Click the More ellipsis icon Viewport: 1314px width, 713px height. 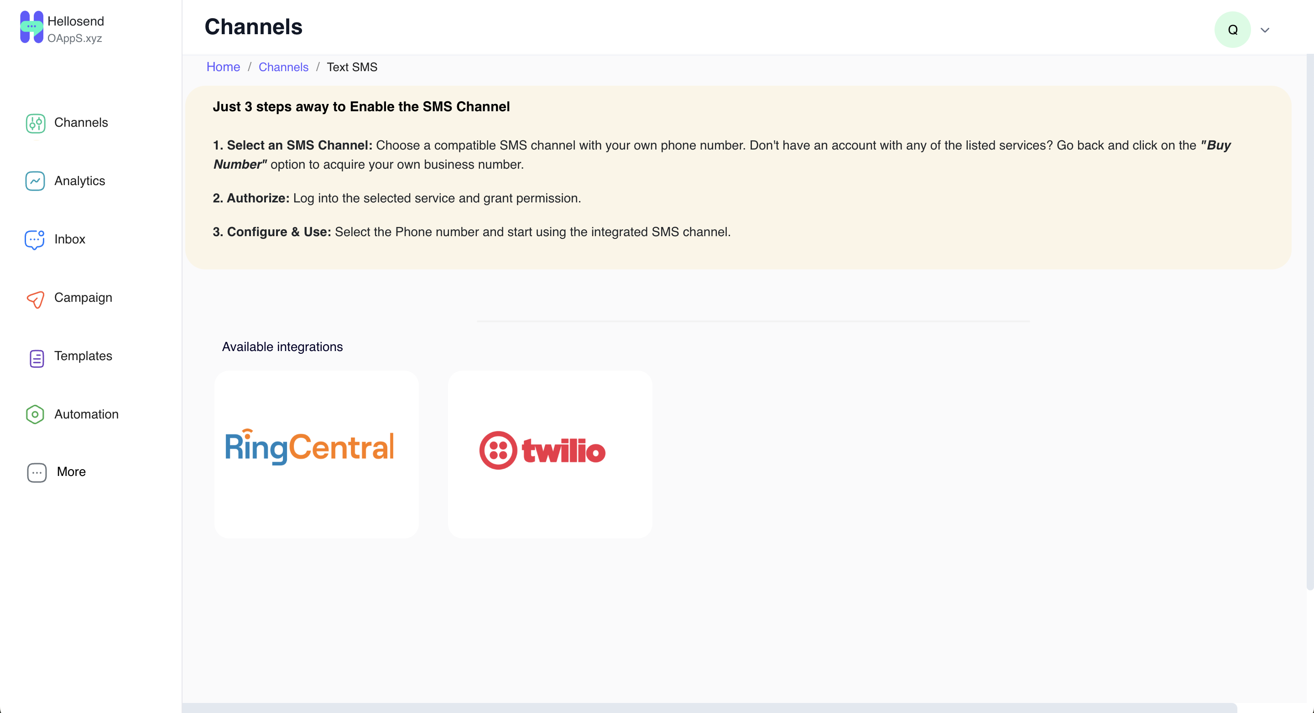36,472
